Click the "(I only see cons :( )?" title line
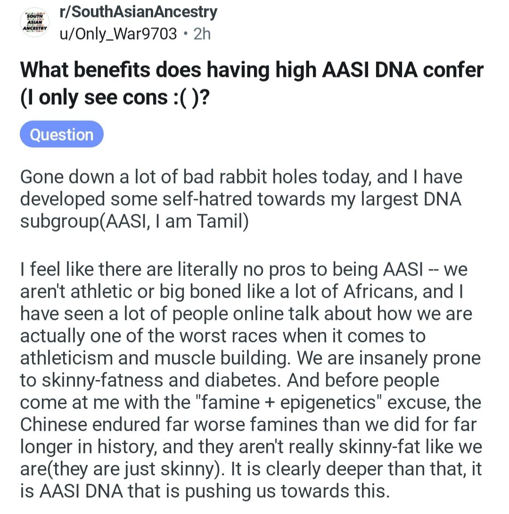Viewport: 509px width, 514px height. click(115, 98)
